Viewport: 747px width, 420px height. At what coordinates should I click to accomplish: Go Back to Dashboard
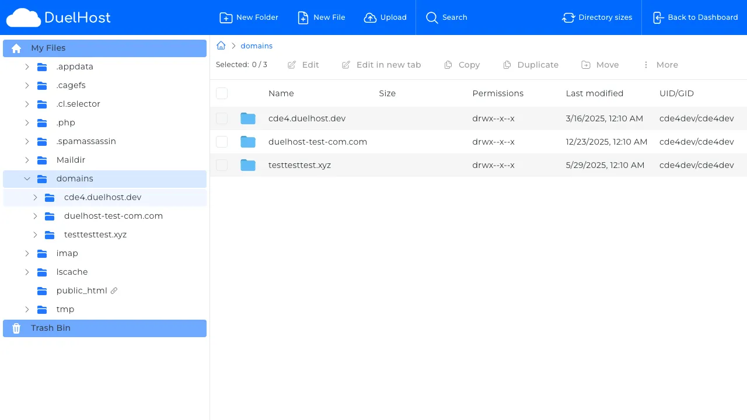(x=695, y=17)
